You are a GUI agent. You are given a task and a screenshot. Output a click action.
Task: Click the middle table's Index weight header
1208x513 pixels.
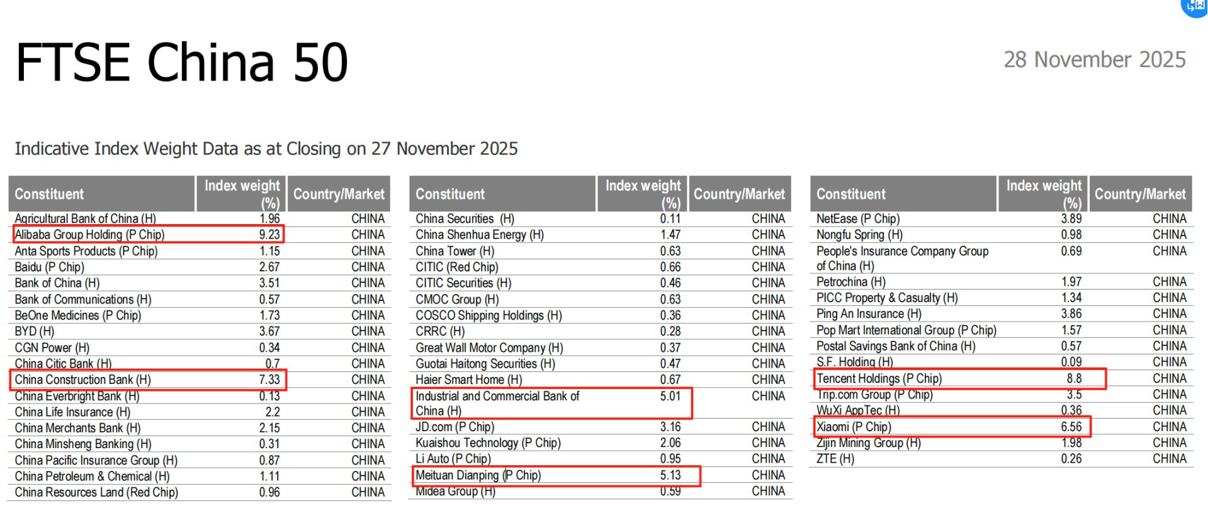[x=643, y=193]
